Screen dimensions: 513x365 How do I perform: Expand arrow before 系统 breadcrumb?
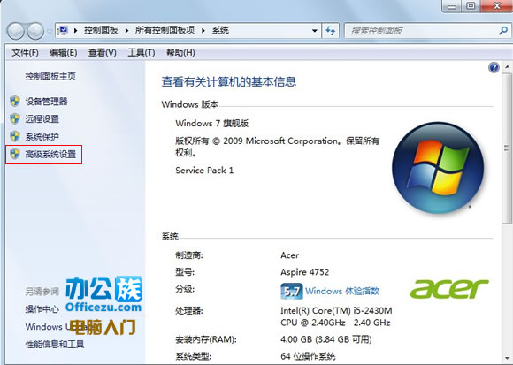pyautogui.click(x=203, y=31)
